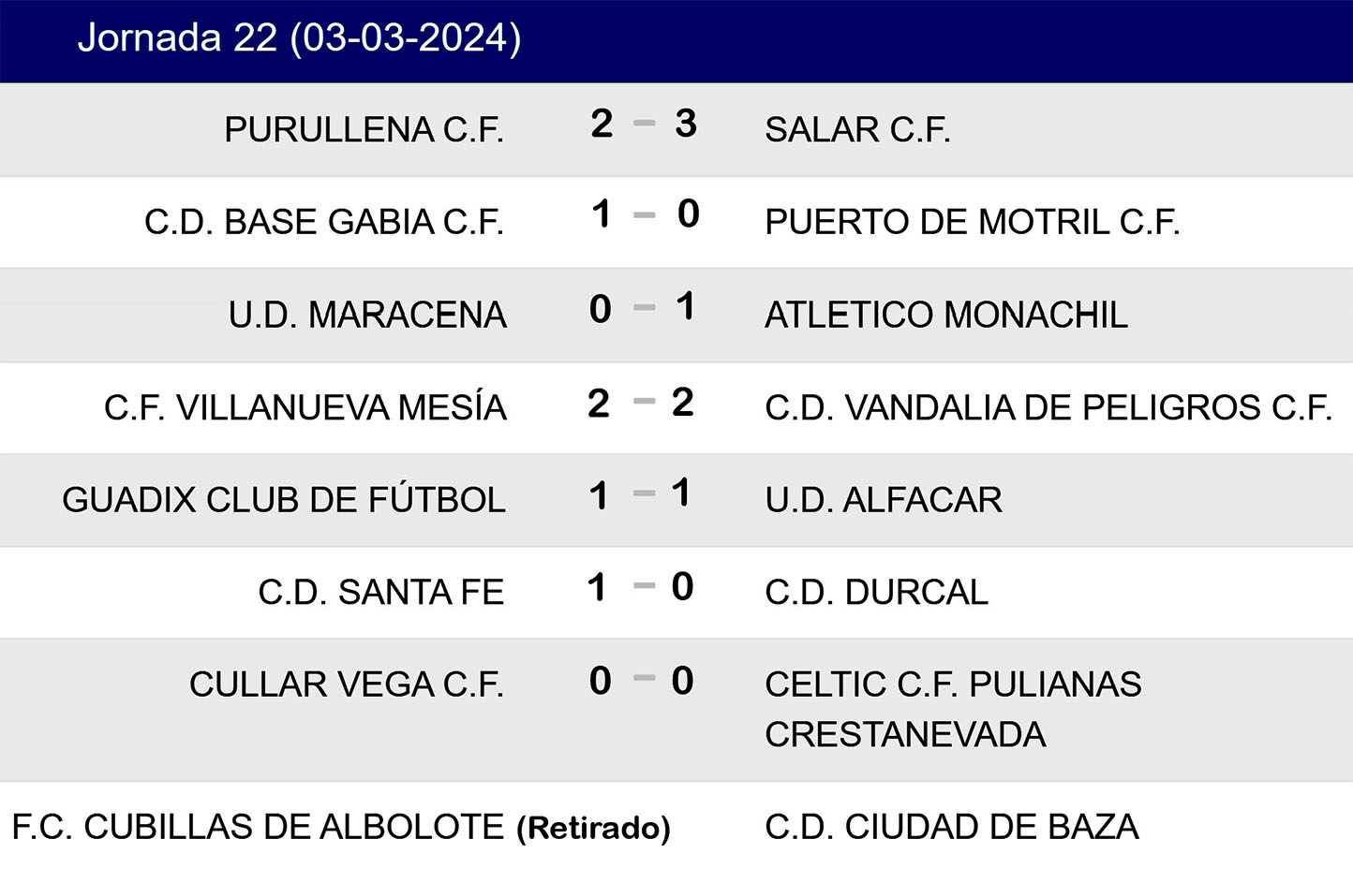The image size is (1353, 883).
Task: Click the Jornada 22 (03-03-2024) header
Action: (299, 38)
